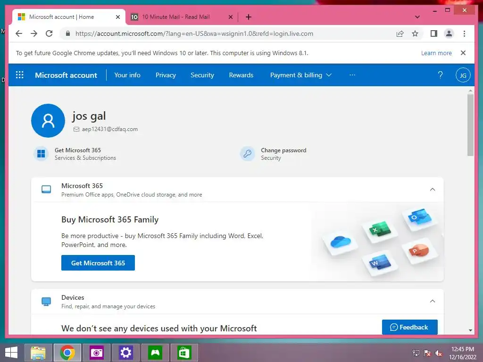The height and width of the screenshot is (362, 483).
Task: Click the Get Microsoft 365 windows icon
Action: click(x=41, y=154)
